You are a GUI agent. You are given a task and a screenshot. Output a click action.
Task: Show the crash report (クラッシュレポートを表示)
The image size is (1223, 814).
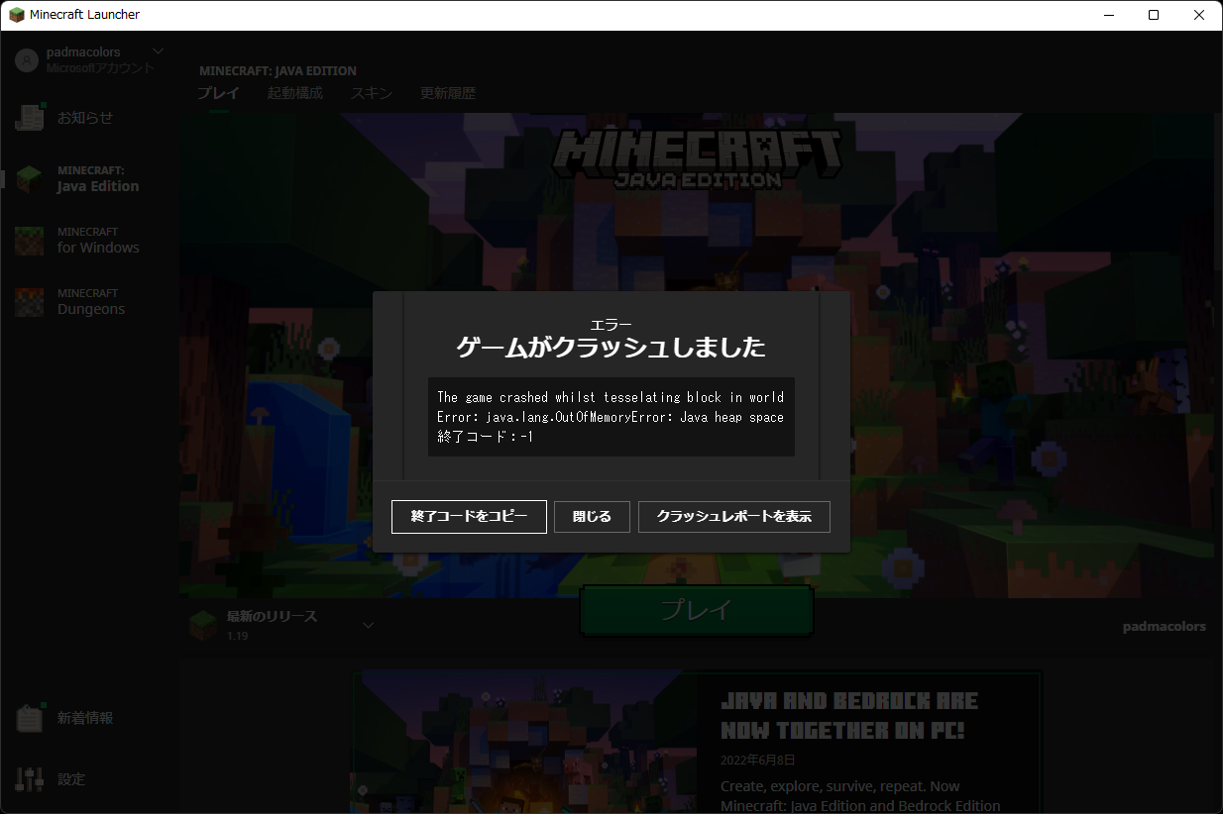tap(734, 517)
